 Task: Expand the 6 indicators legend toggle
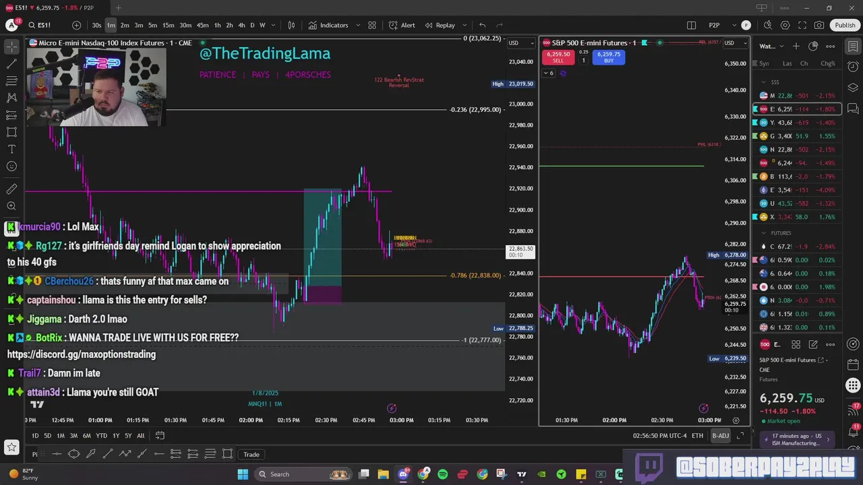coord(549,73)
